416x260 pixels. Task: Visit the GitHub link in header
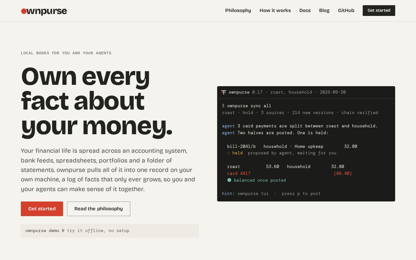tap(346, 10)
